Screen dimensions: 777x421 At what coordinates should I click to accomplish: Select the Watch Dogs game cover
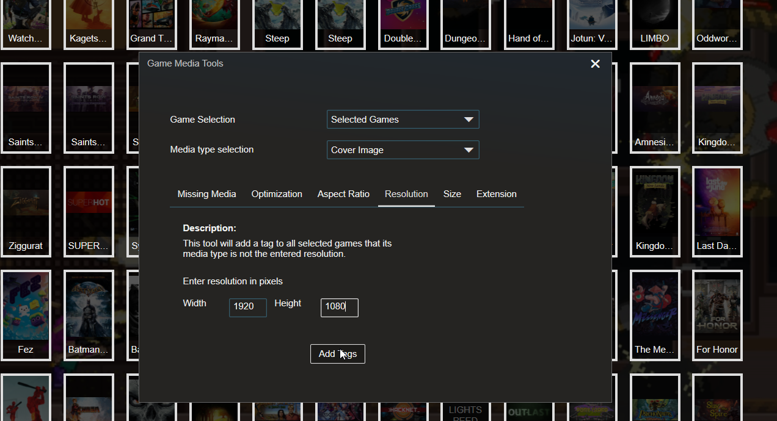(x=26, y=24)
